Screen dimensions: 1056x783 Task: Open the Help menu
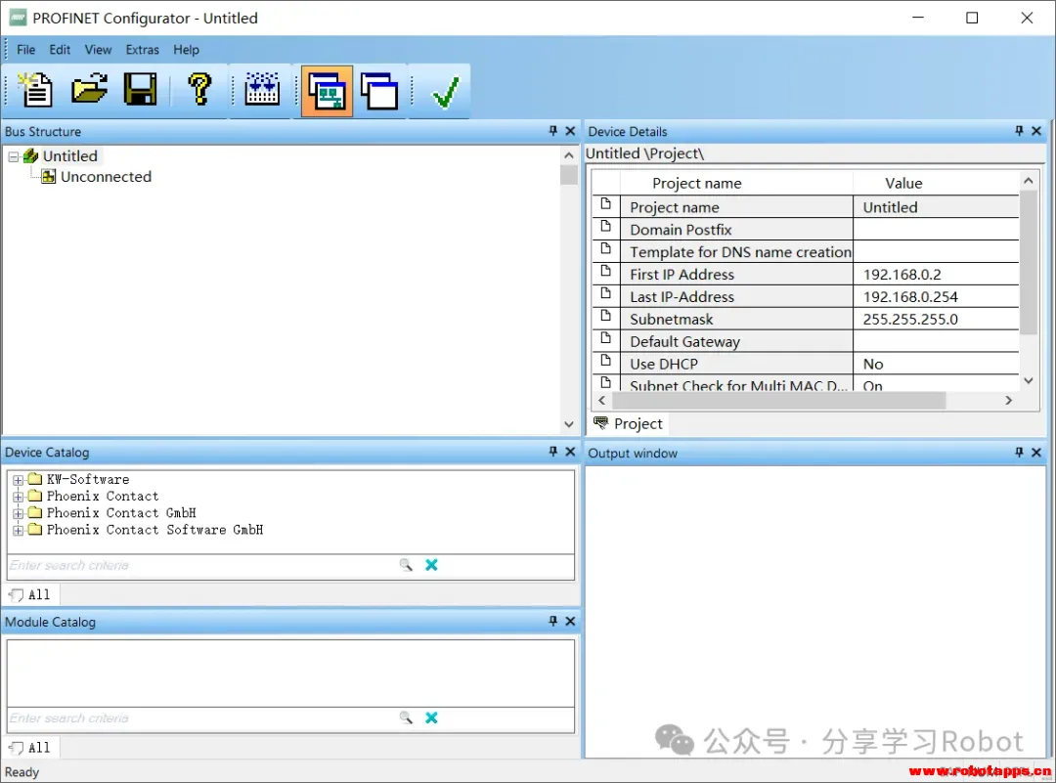(186, 50)
